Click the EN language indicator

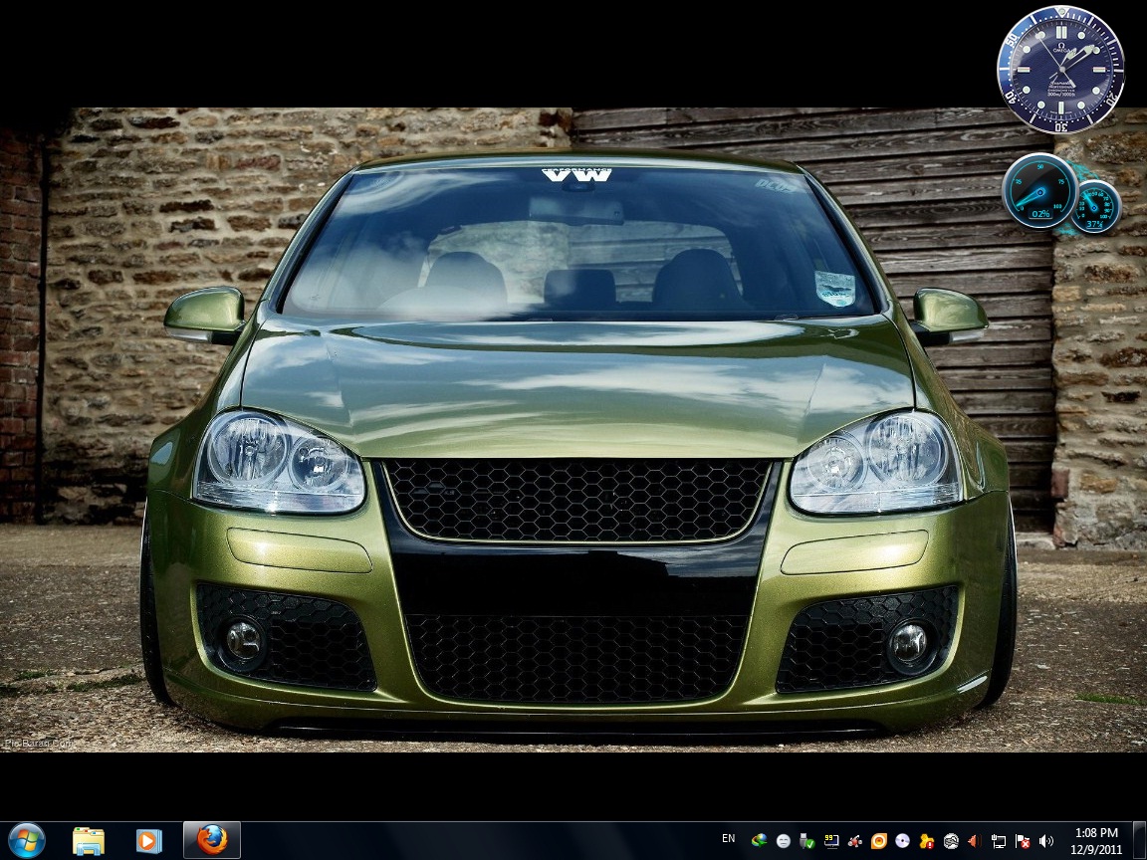click(729, 839)
